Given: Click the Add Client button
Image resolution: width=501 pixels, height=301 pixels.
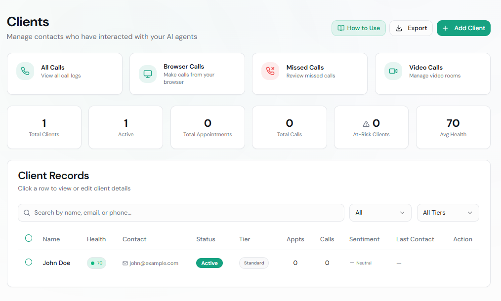Looking at the screenshot, I should point(463,28).
